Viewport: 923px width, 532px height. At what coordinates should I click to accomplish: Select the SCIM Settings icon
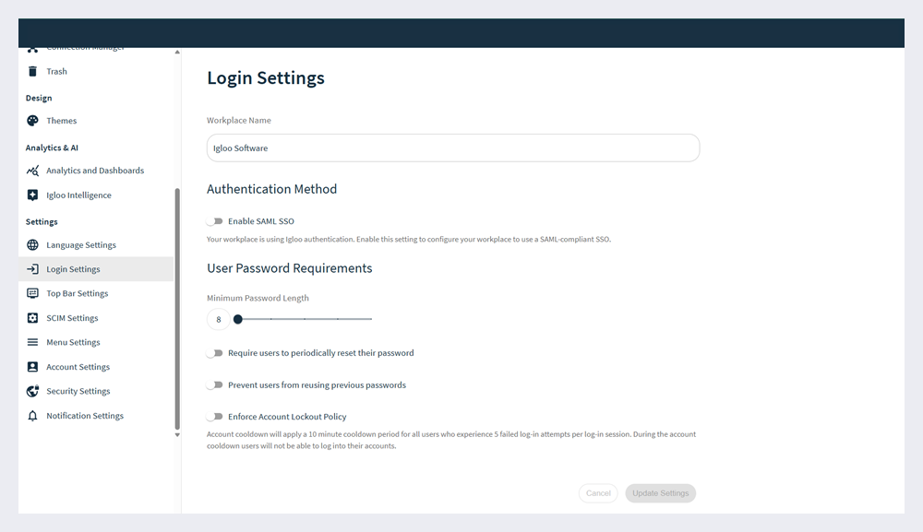[x=33, y=317]
